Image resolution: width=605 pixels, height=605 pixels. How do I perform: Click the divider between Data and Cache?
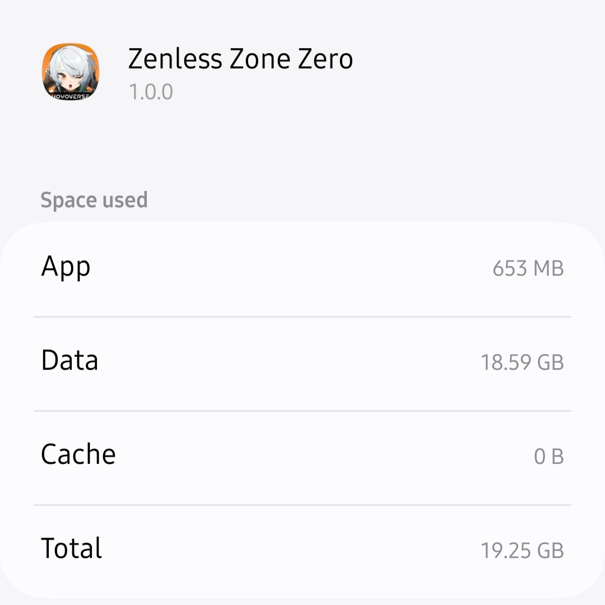302,411
